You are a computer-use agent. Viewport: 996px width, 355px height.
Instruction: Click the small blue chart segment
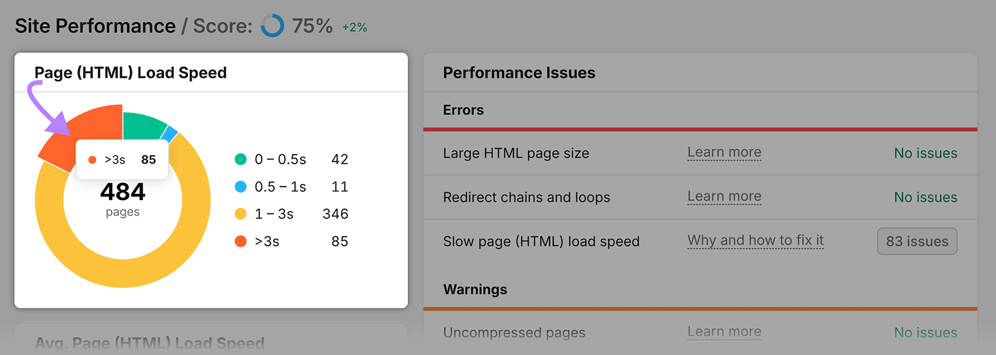coord(169,134)
